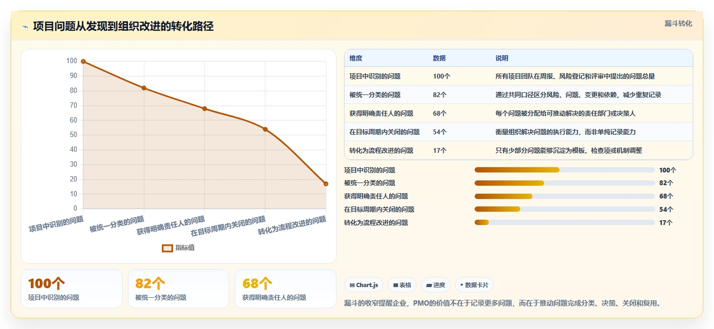Click table cell 获得明确责任人的问题
The height and width of the screenshot is (329, 714).
click(381, 114)
